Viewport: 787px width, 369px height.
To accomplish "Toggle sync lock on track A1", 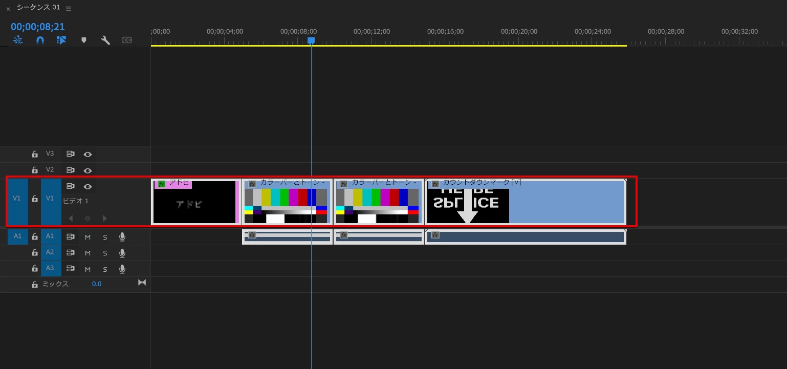I will coord(71,237).
